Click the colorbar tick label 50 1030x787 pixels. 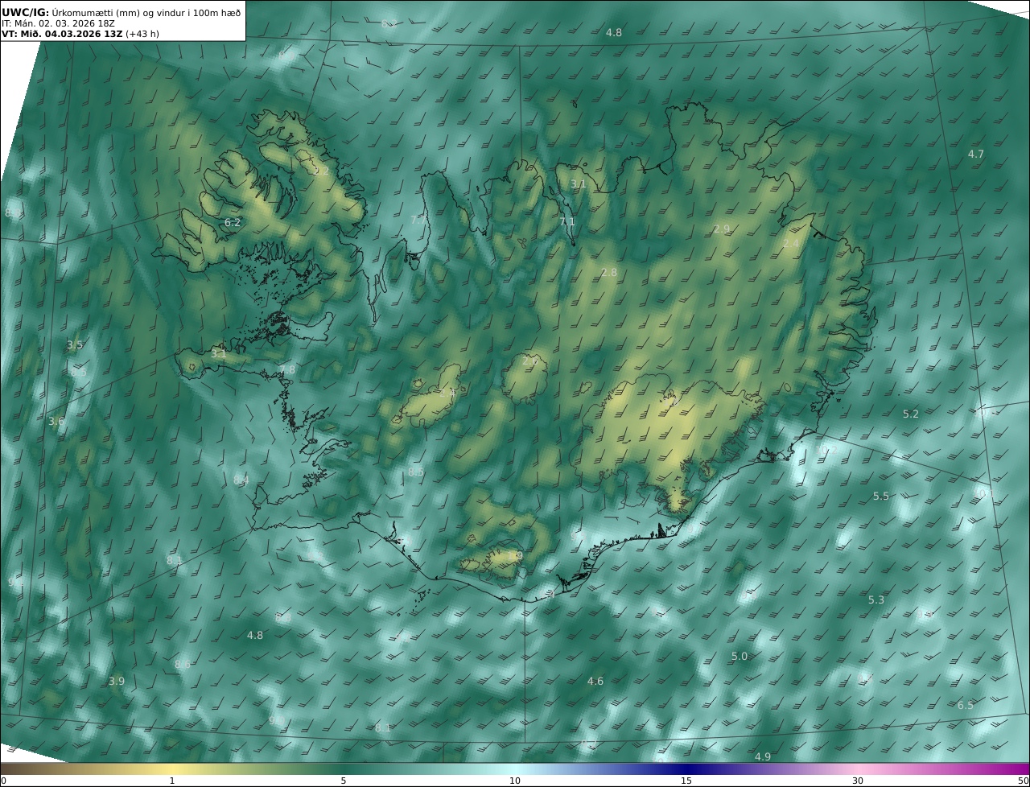[1024, 781]
